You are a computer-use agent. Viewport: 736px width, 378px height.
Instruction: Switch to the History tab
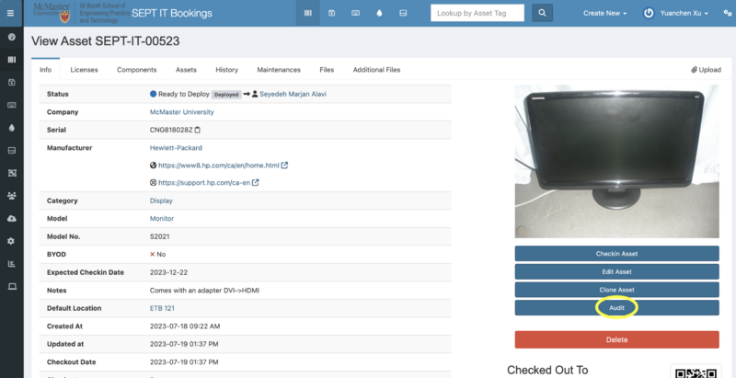pos(226,70)
